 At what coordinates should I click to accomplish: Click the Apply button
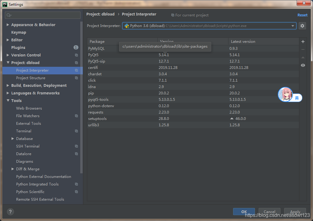click(x=295, y=212)
